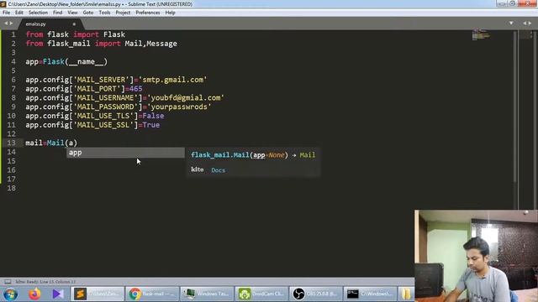This screenshot has height=302, width=538.
Task: Click 'Mail,Message' import on line 2
Action: 151,44
